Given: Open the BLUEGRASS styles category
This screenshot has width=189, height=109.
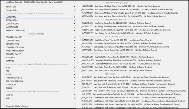Looking at the screenshot, I should [38, 58].
